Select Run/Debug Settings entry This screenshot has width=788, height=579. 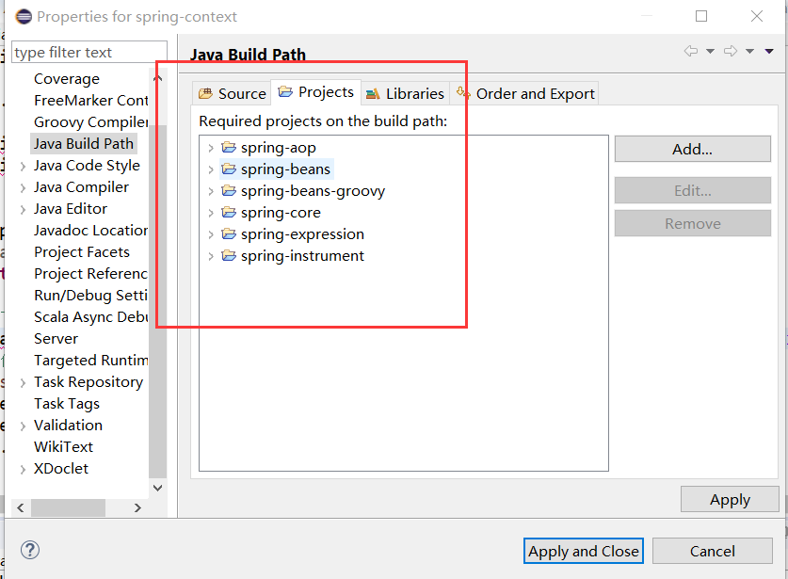(x=90, y=295)
